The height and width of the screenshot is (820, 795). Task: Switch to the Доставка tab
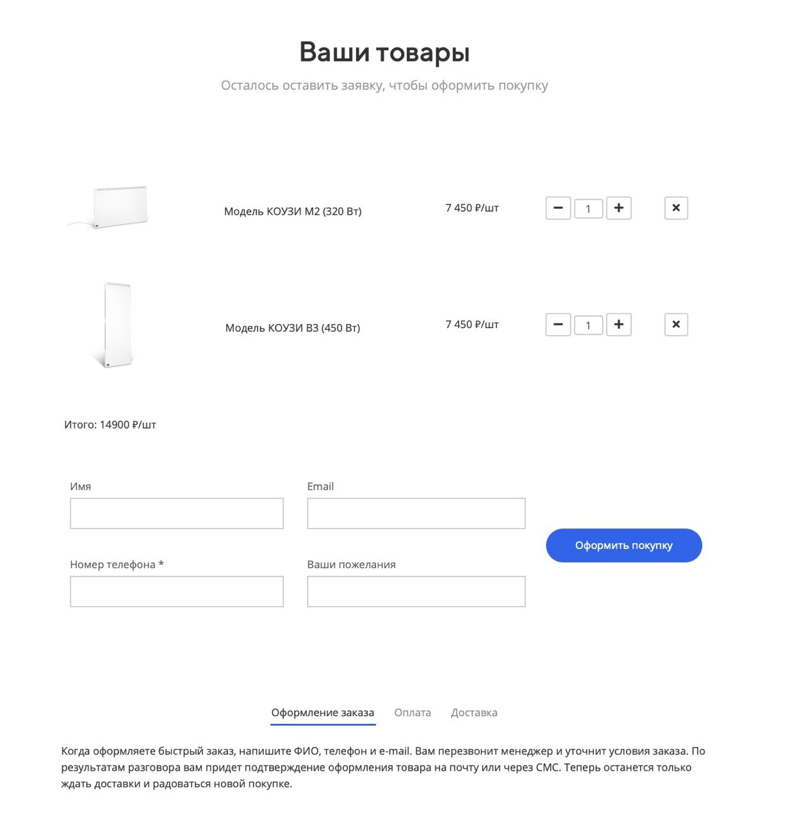coord(474,713)
